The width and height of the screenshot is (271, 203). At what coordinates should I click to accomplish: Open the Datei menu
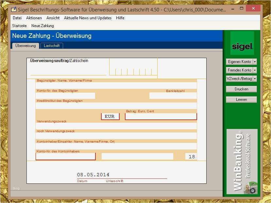click(x=17, y=18)
